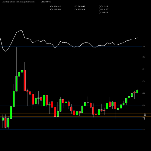Viewport: 151px width, 151px height.
Task: Click the 314 price axis label
Action: 144,47
